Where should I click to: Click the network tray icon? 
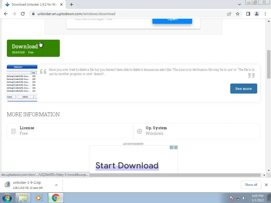pos(238,198)
